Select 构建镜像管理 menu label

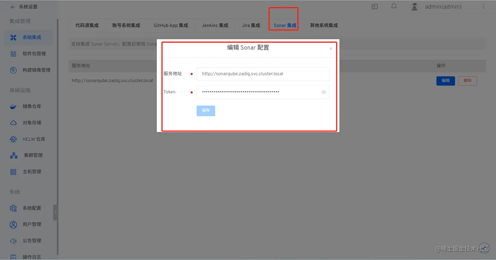[x=36, y=70]
